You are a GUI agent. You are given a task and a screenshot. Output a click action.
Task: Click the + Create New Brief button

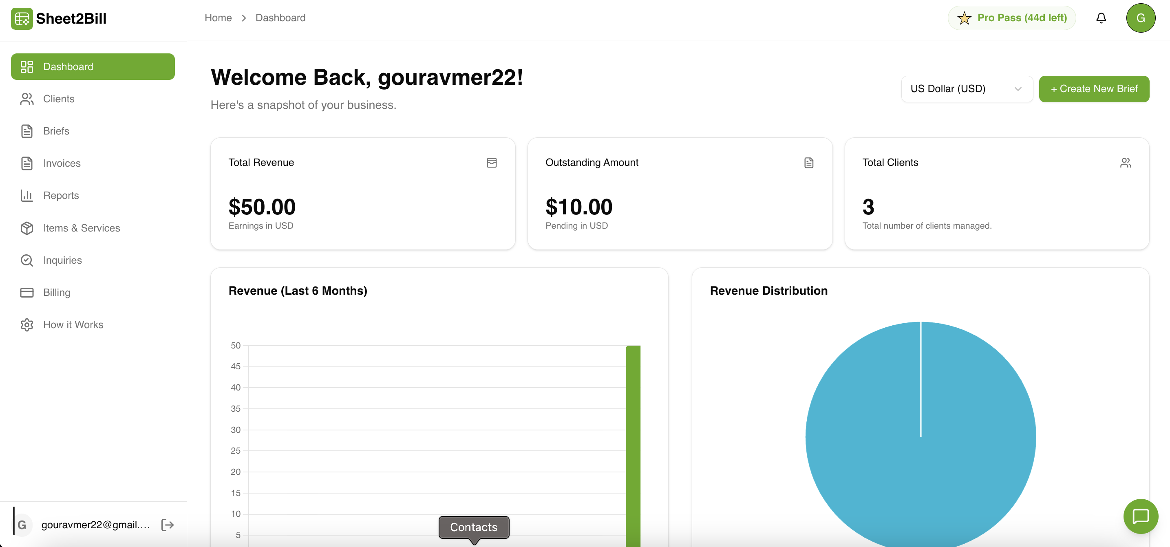point(1094,89)
